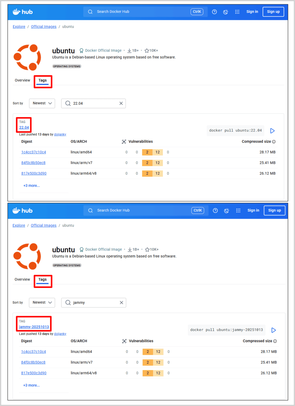Run the docker pull ubuntu:22.04 play icon

(272, 131)
